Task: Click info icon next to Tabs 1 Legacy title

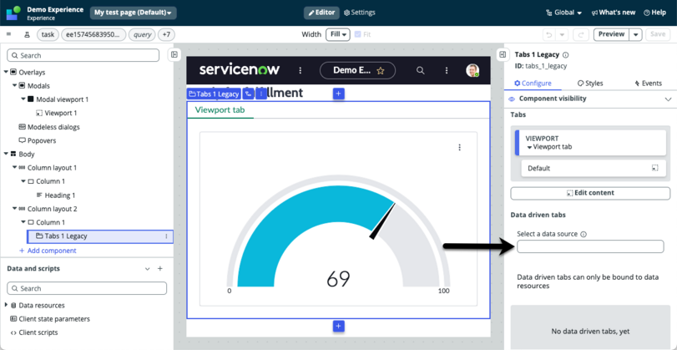Action: tap(566, 55)
